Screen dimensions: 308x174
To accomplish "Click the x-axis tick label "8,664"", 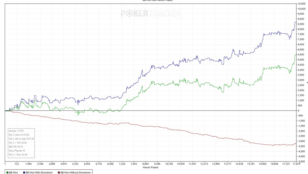I will coord(146,164).
